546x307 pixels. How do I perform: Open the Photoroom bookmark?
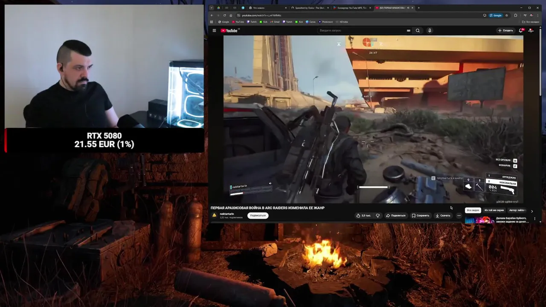tap(326, 22)
